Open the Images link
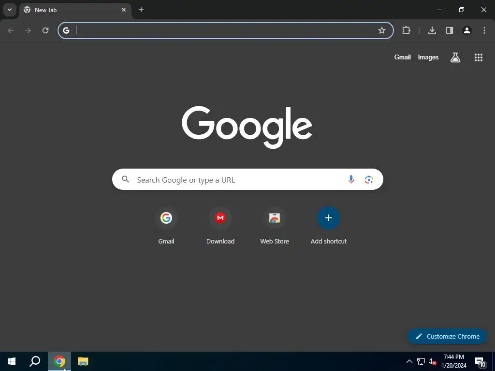Image resolution: width=495 pixels, height=371 pixels. (x=428, y=57)
